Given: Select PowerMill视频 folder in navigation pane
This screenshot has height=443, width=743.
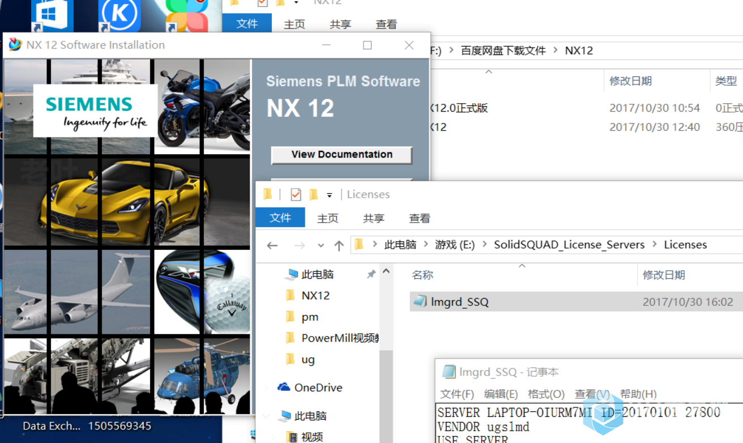Looking at the screenshot, I should click(340, 338).
